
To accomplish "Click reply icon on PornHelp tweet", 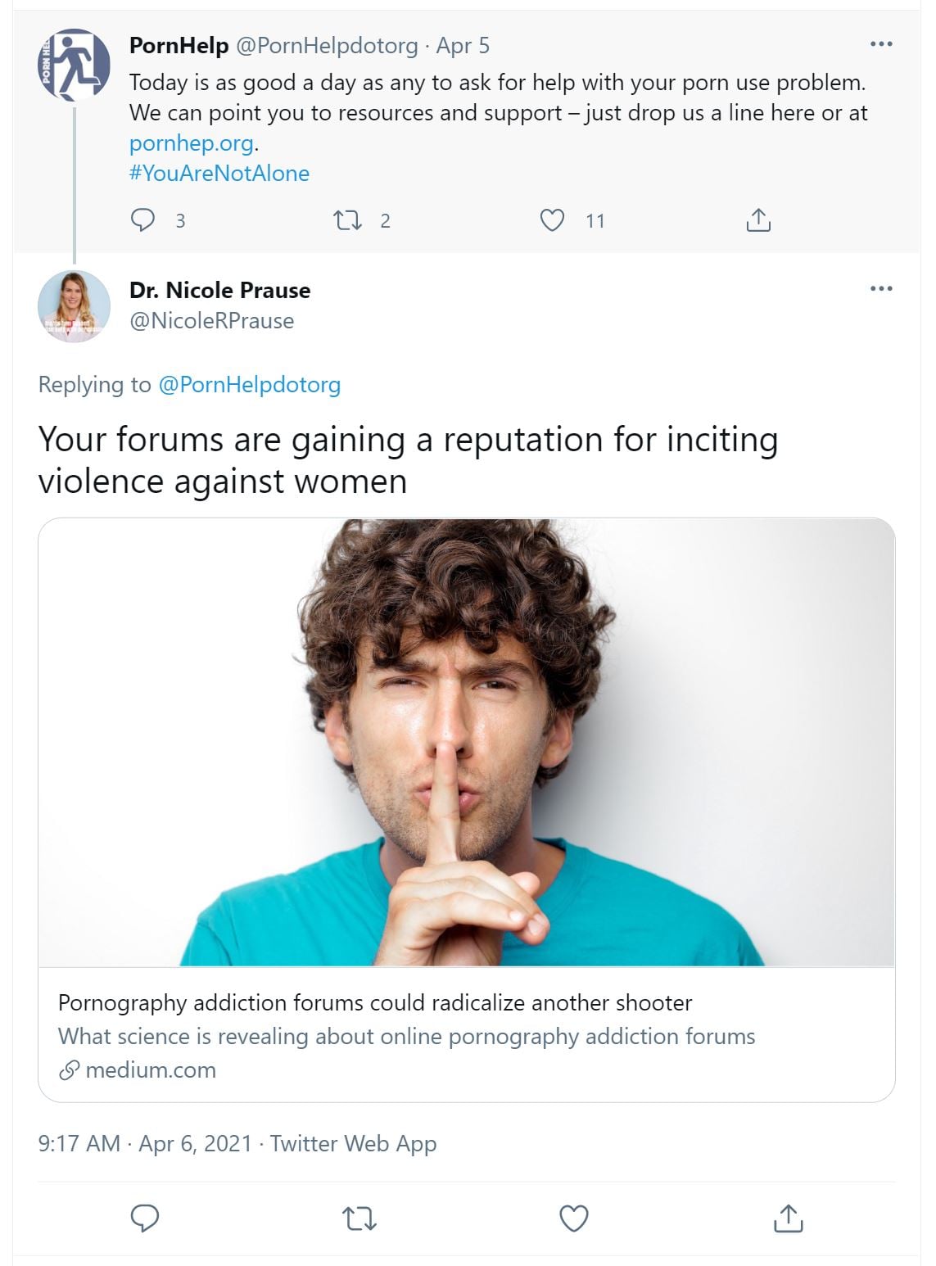I will tap(143, 220).
